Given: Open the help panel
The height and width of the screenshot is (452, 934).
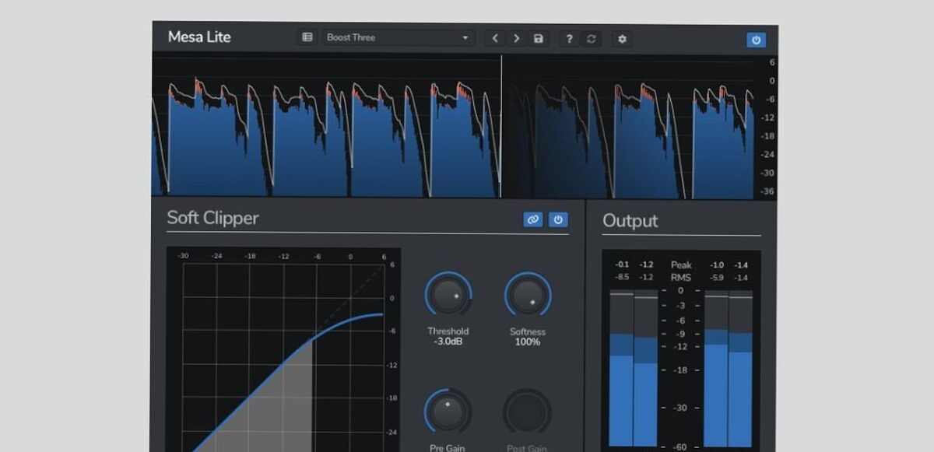Looking at the screenshot, I should tap(567, 37).
